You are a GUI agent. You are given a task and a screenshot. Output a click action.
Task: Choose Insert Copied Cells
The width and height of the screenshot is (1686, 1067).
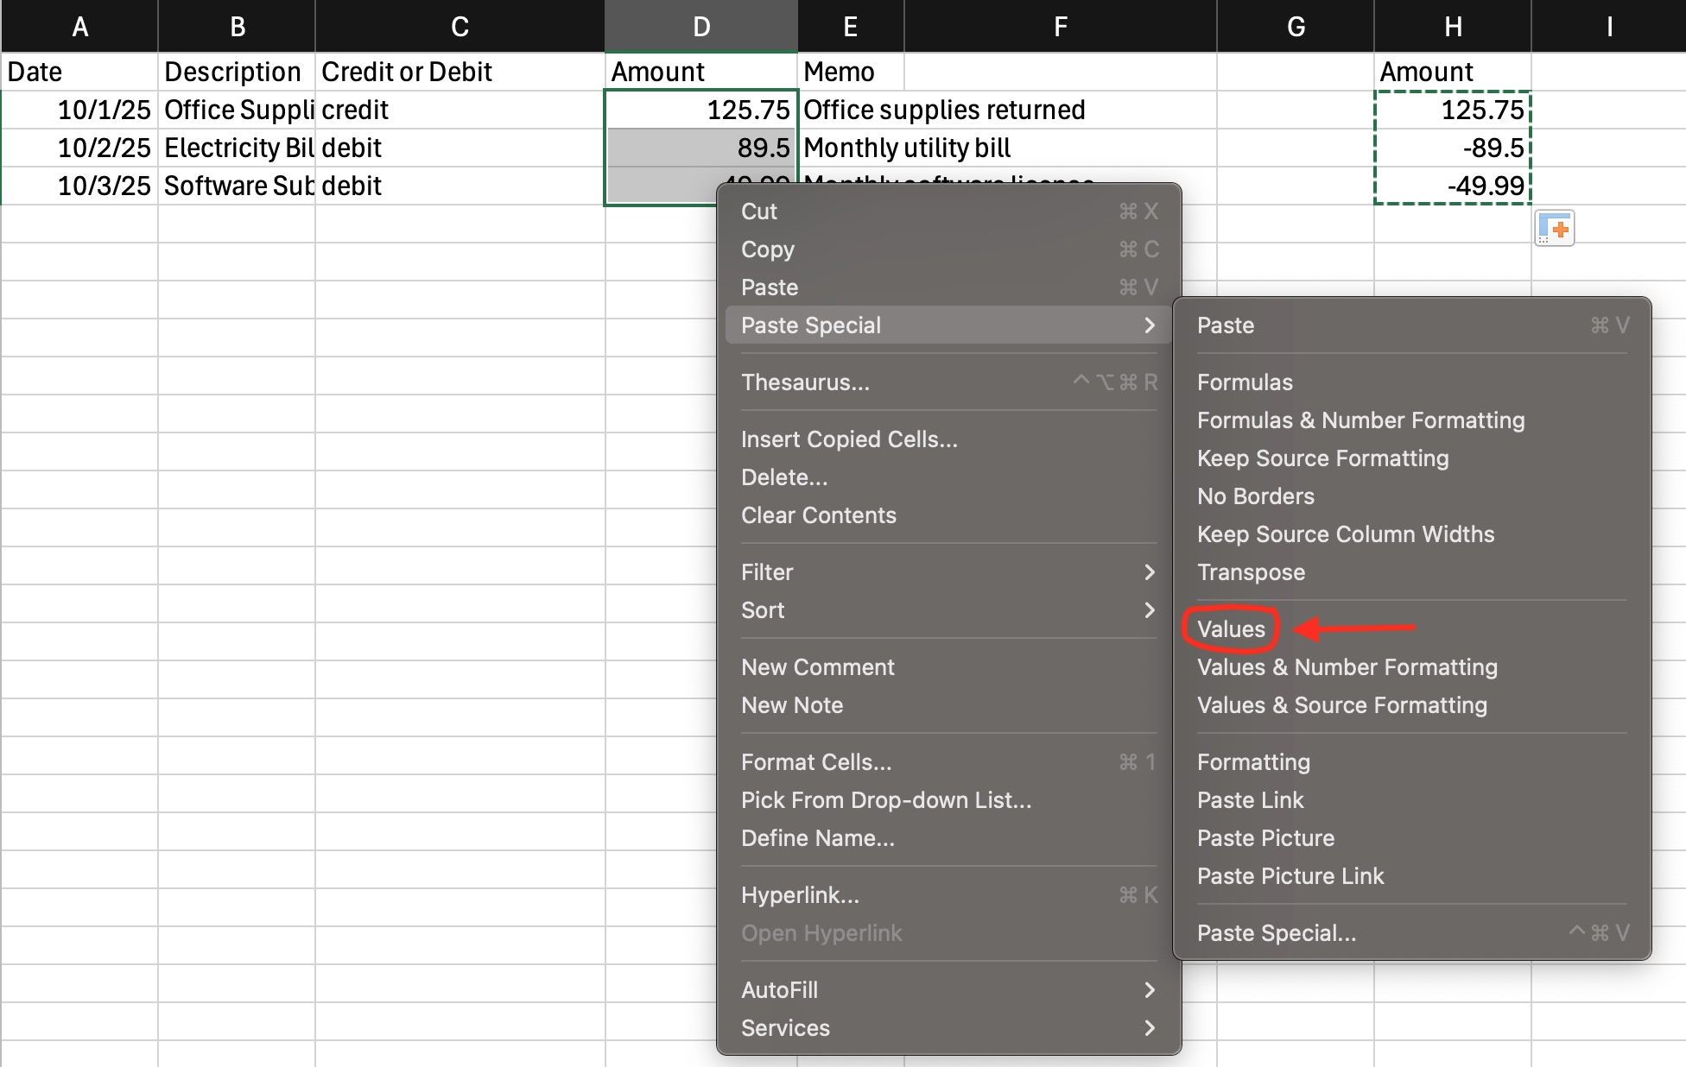pyautogui.click(x=948, y=439)
